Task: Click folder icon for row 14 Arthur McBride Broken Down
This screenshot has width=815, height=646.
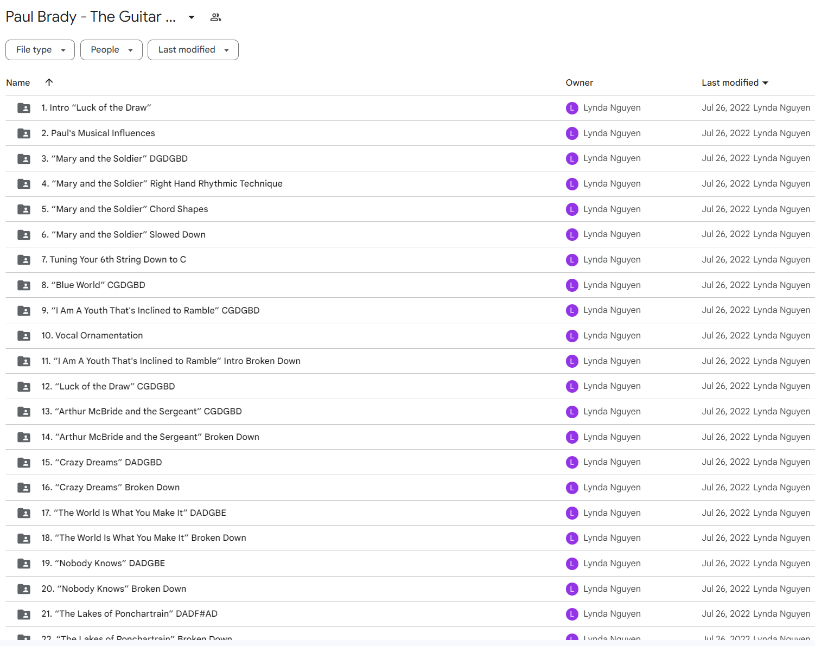Action: tap(24, 437)
